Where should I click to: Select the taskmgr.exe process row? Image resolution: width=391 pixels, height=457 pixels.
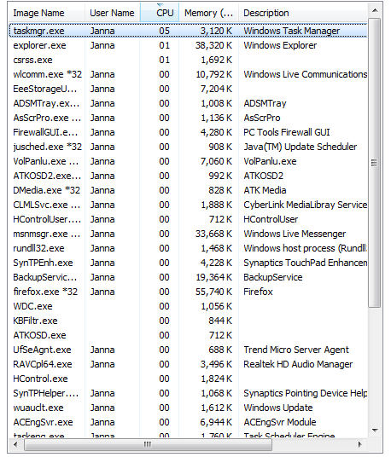pos(188,31)
